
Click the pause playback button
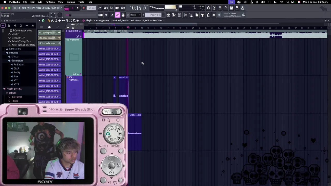click(x=72, y=8)
